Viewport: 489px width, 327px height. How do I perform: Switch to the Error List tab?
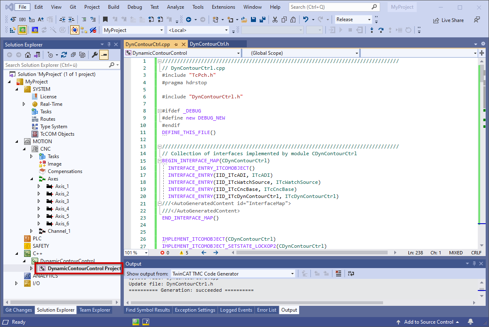[x=267, y=310]
